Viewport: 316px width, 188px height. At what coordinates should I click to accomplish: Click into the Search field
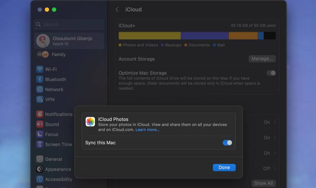tap(69, 25)
